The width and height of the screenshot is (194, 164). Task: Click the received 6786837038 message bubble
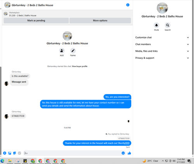(18, 116)
